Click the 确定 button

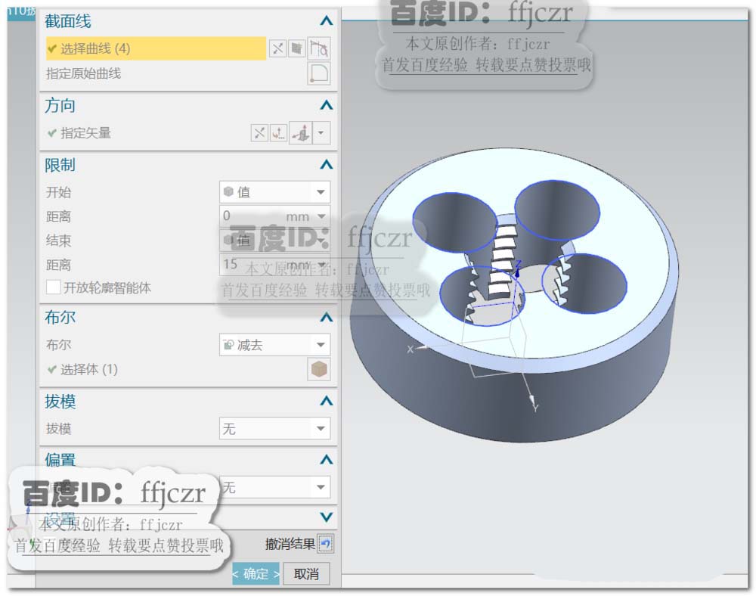tap(256, 574)
